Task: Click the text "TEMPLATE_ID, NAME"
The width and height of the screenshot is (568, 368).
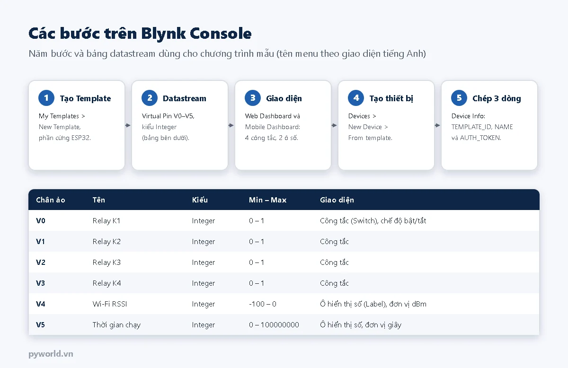Action: [x=482, y=127]
